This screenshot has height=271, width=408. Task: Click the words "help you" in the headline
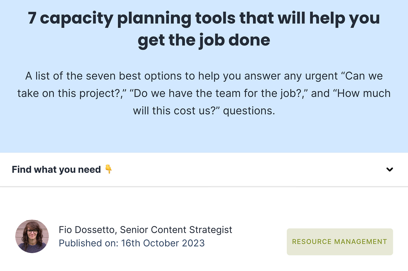[344, 18]
